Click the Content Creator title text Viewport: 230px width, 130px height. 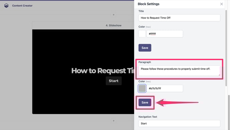(22, 6)
